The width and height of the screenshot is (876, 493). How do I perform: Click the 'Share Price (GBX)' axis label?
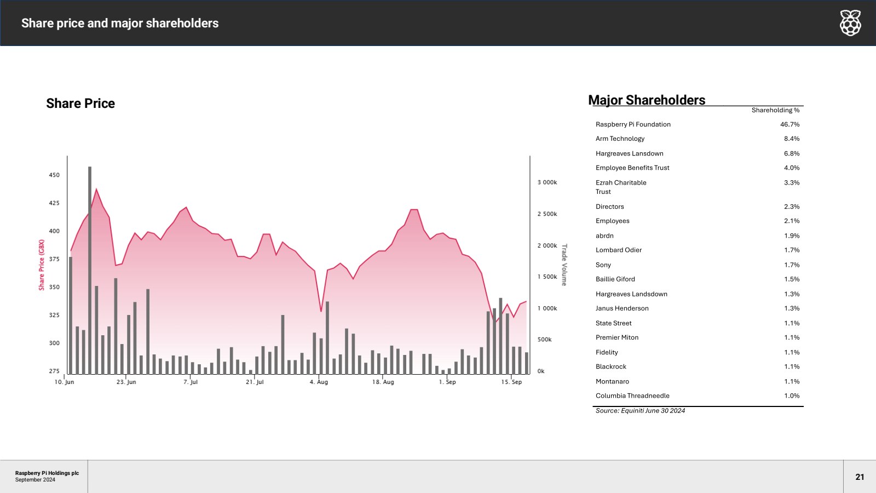42,265
